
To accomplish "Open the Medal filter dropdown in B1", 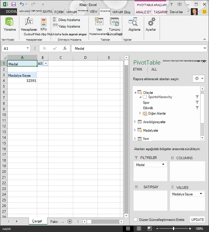I will [46, 63].
